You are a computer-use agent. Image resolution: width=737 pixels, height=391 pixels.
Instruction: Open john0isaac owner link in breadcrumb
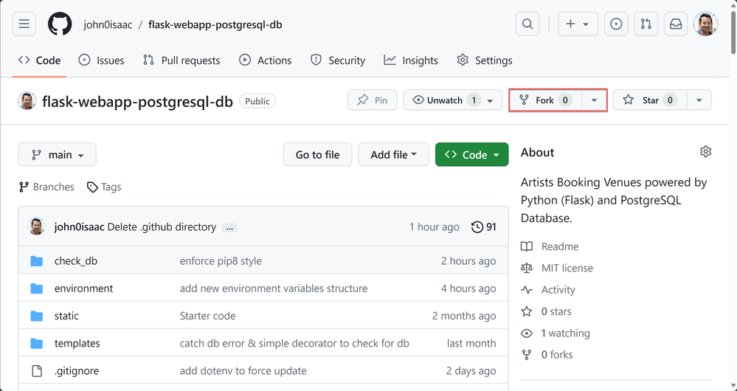[x=108, y=24]
